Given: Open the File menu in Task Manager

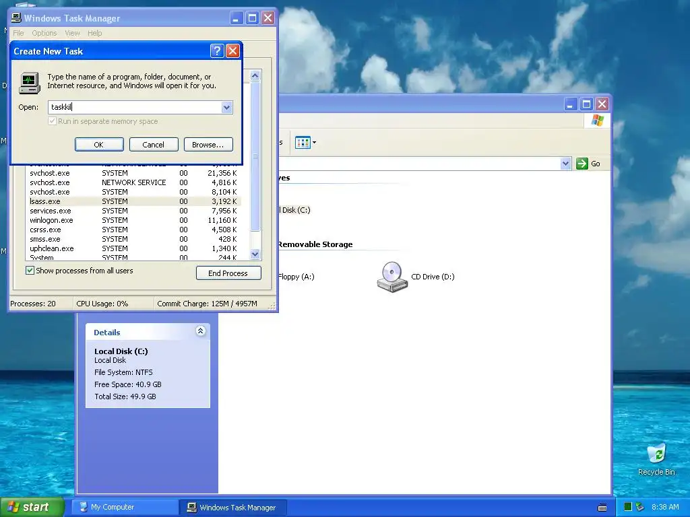Looking at the screenshot, I should (18, 33).
